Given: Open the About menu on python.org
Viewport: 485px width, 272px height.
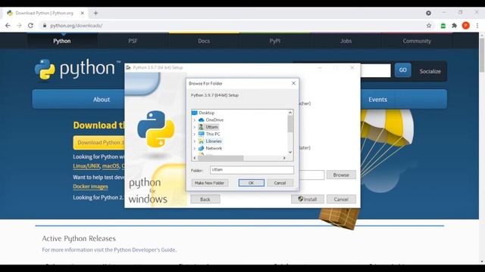Looking at the screenshot, I should (102, 99).
